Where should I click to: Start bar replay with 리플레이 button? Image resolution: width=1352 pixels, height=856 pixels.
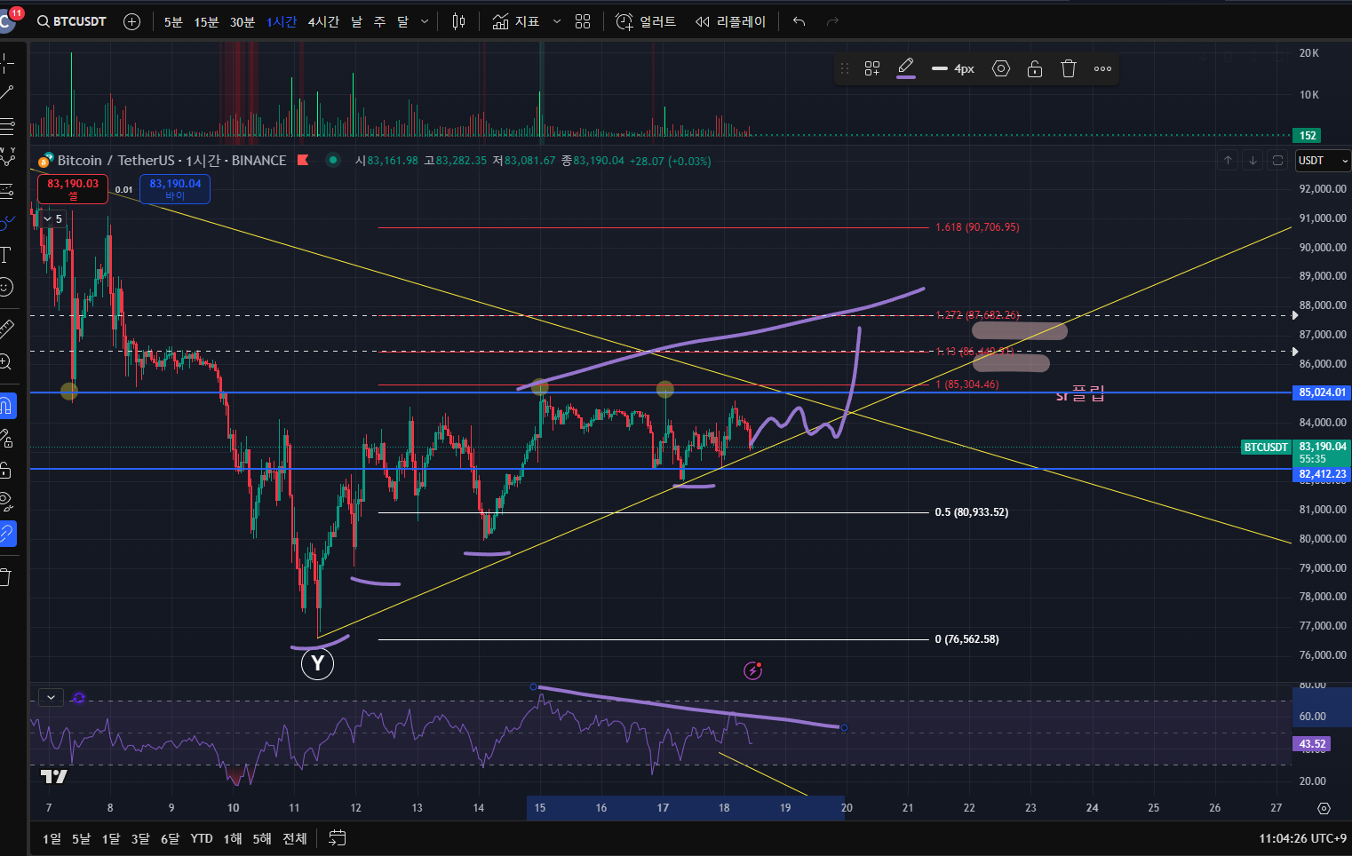point(730,21)
